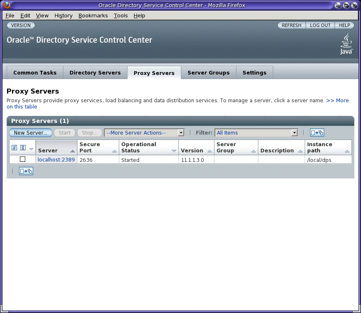Sort by Instance path column
The width and height of the screenshot is (361, 313).
click(x=347, y=151)
